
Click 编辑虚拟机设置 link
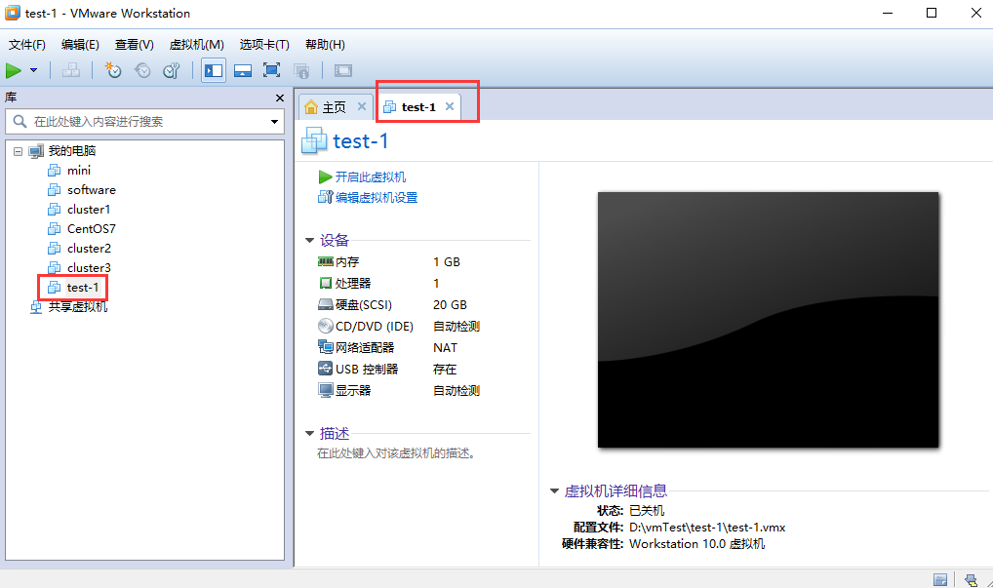click(x=377, y=198)
